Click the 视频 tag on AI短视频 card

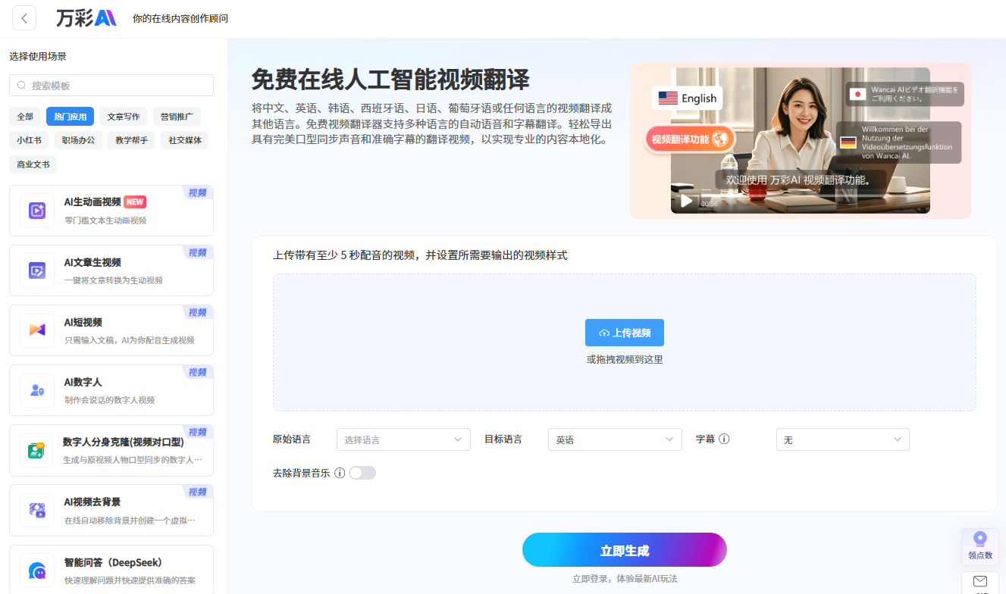point(198,312)
